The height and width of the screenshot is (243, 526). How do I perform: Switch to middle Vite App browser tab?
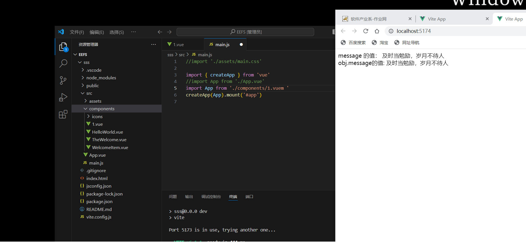[x=454, y=19]
